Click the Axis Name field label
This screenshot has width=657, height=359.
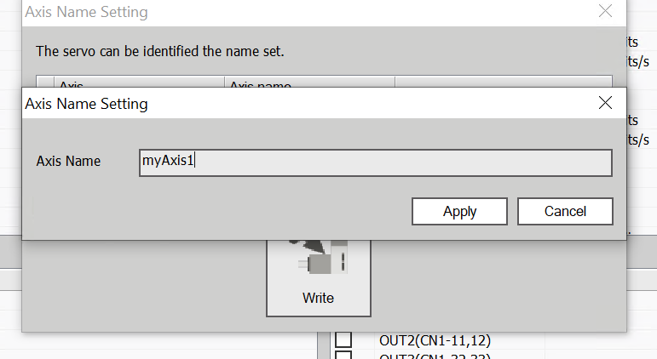(x=68, y=161)
